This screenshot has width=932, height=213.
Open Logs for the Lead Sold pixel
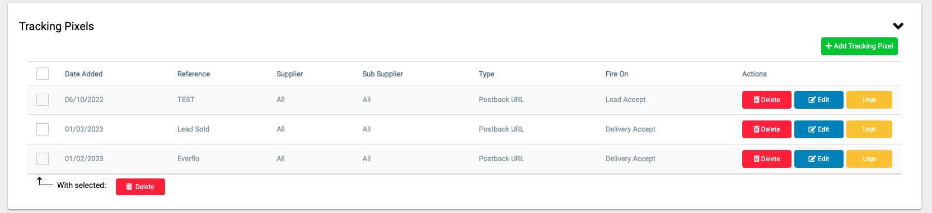869,129
